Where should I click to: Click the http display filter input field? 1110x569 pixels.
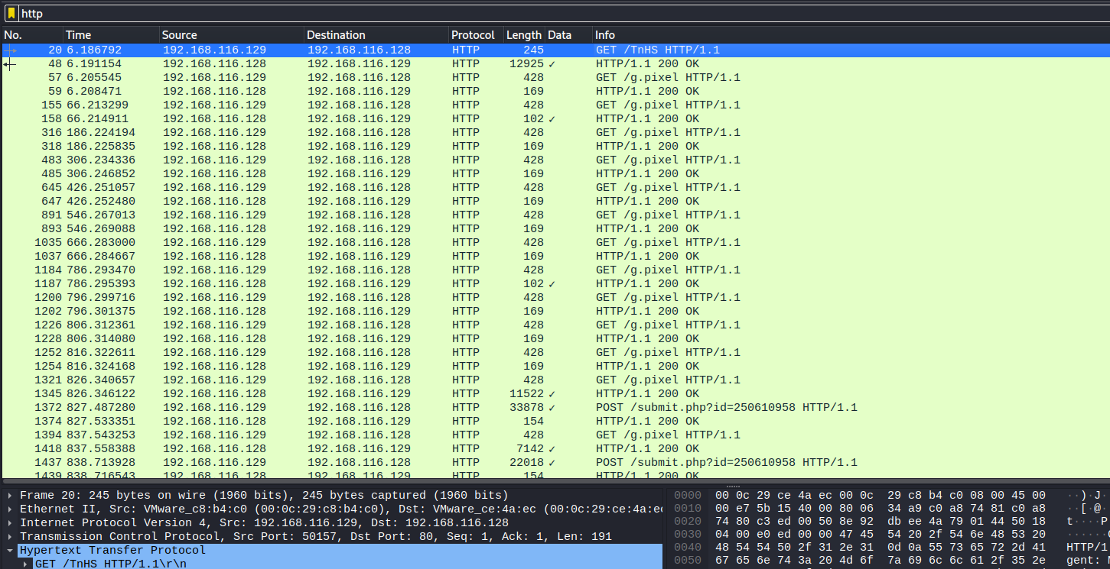coord(535,13)
